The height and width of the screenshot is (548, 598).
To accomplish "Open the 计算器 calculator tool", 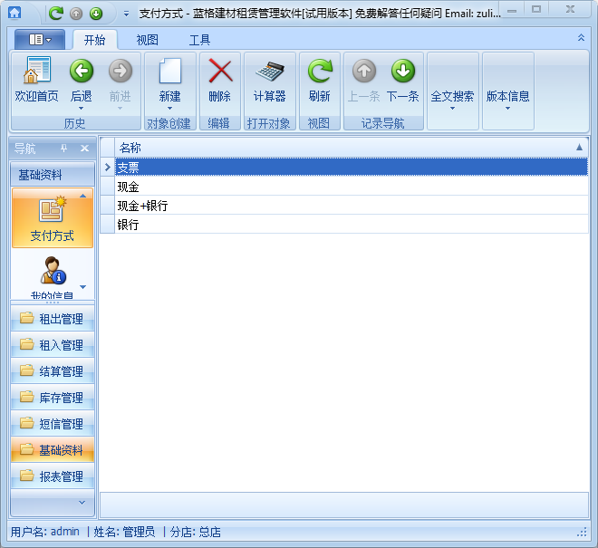I will 269,72.
